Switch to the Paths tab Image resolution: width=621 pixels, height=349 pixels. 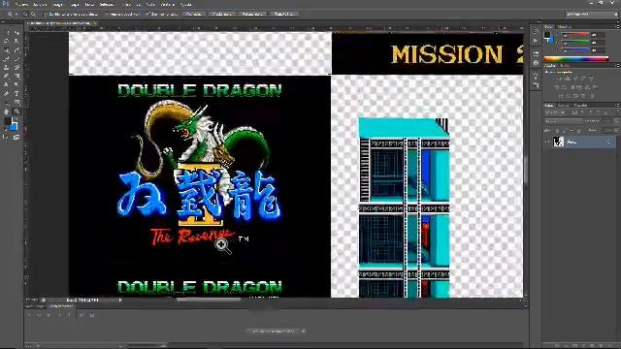pyautogui.click(x=580, y=106)
